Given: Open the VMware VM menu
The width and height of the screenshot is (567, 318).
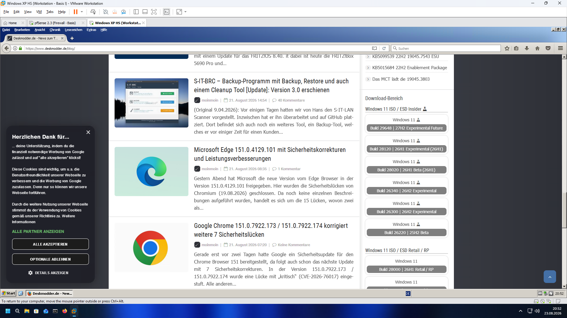Looking at the screenshot, I should pyautogui.click(x=39, y=12).
